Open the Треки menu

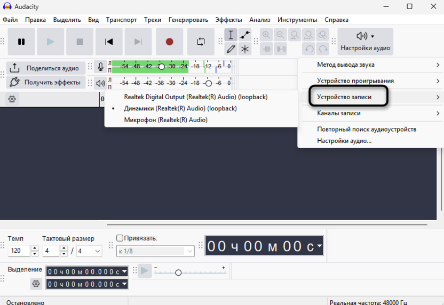click(152, 20)
